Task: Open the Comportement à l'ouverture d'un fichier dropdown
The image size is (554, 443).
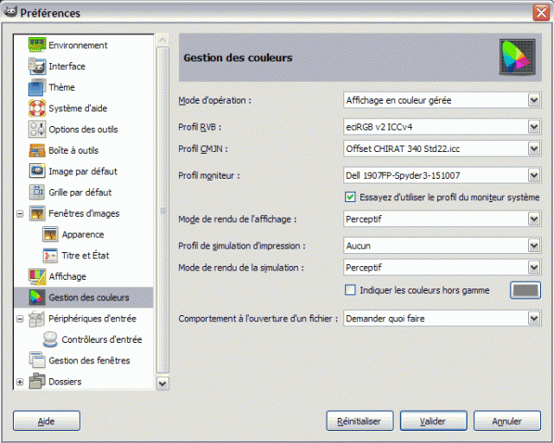Action: coord(442,319)
